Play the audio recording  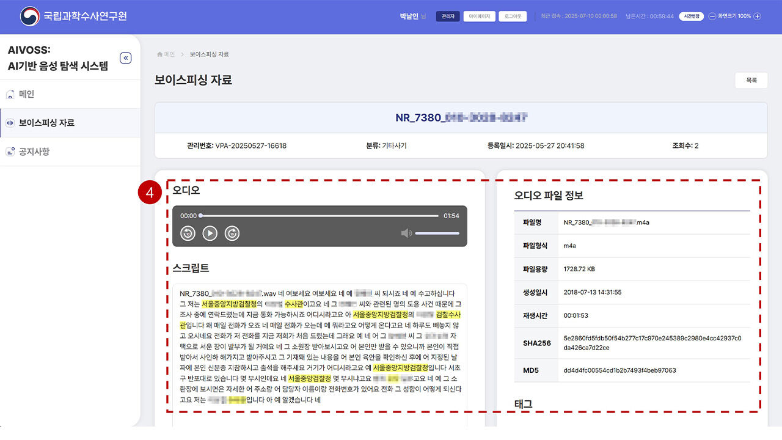pyautogui.click(x=210, y=233)
